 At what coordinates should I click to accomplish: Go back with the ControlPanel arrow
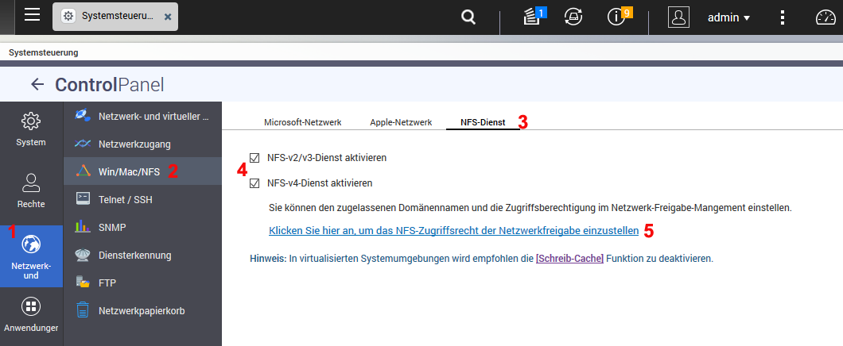tap(37, 84)
